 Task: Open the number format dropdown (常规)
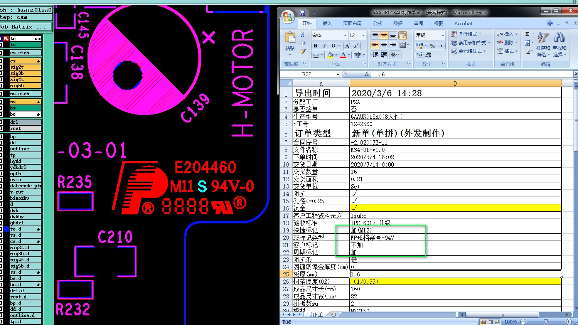[443, 35]
